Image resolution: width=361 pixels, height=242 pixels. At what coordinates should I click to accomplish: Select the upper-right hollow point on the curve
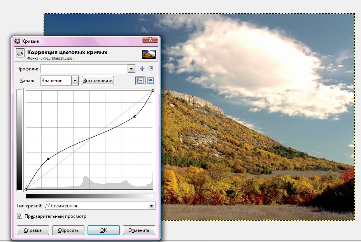pos(135,116)
